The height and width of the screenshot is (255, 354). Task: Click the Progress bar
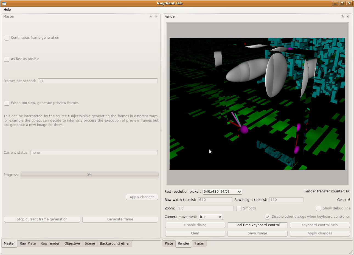89,175
